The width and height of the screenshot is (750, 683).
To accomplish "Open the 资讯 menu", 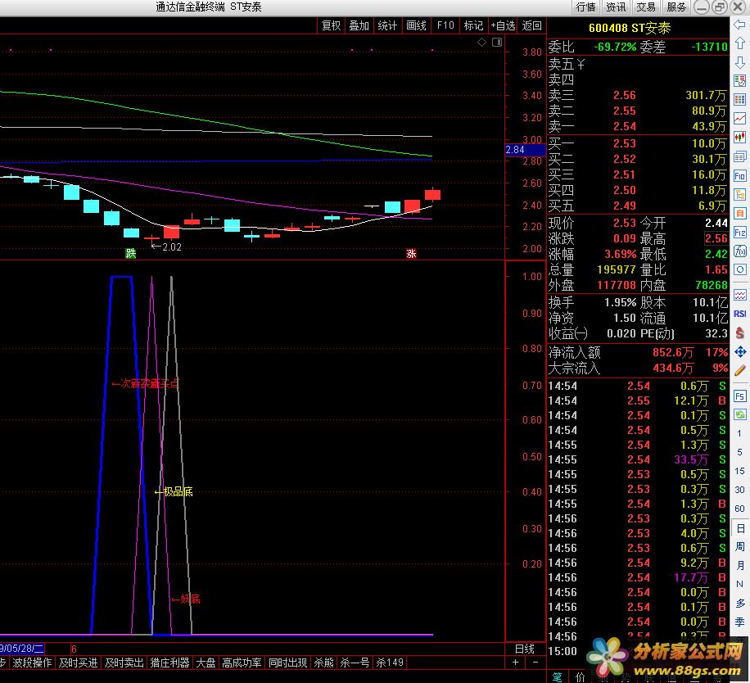I will coord(616,7).
